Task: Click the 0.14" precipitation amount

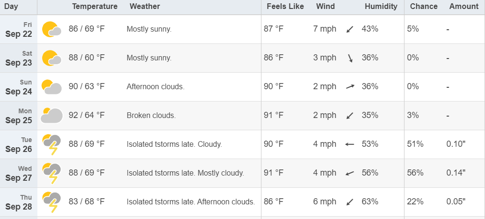Action: (456, 173)
